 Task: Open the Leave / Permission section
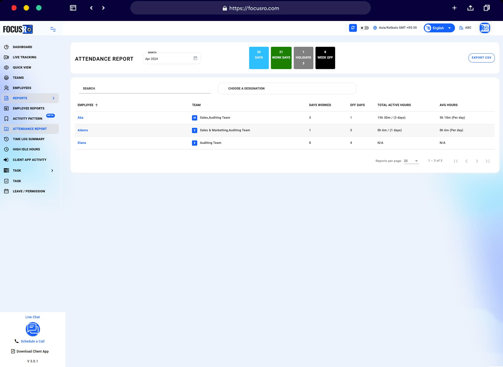tap(29, 191)
